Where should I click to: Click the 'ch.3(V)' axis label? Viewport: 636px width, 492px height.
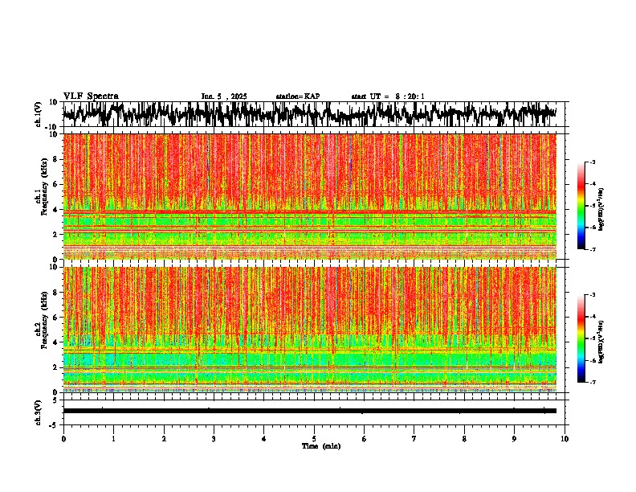pyautogui.click(x=39, y=412)
